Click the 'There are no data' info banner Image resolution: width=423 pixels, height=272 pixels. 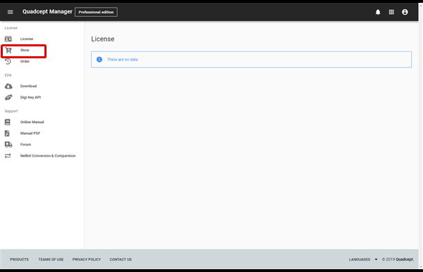click(x=251, y=60)
